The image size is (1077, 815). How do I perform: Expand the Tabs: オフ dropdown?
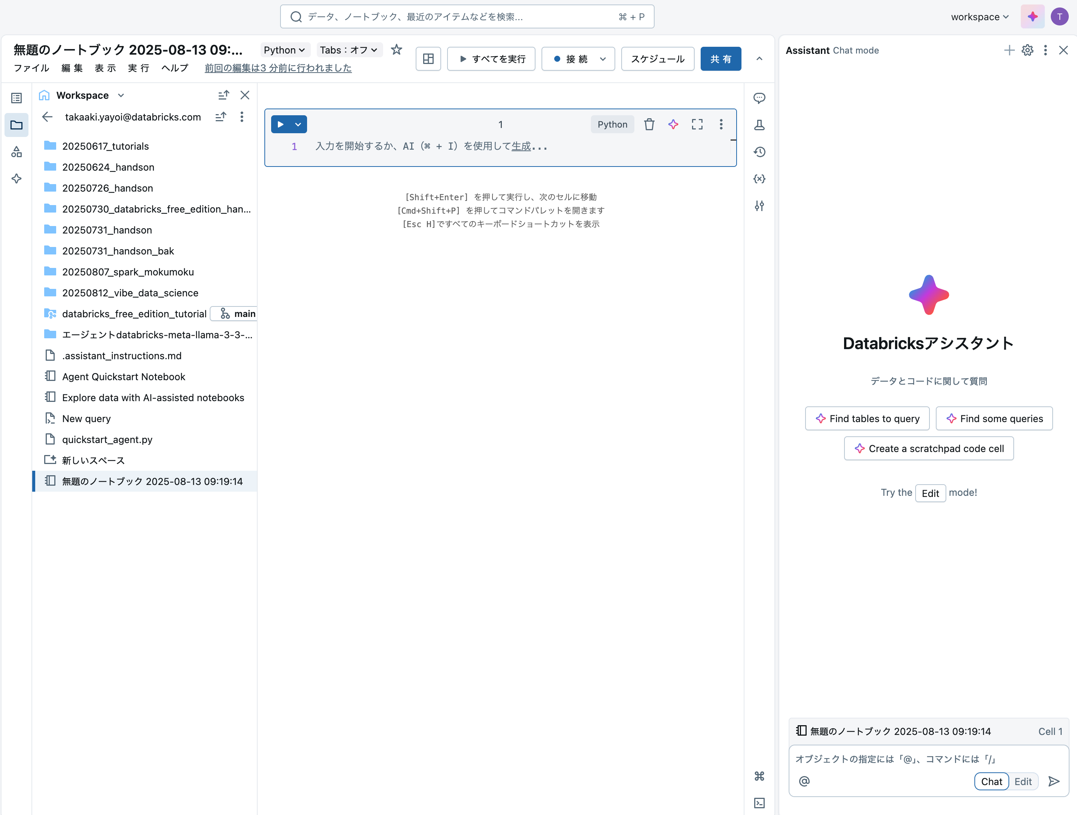pos(349,50)
